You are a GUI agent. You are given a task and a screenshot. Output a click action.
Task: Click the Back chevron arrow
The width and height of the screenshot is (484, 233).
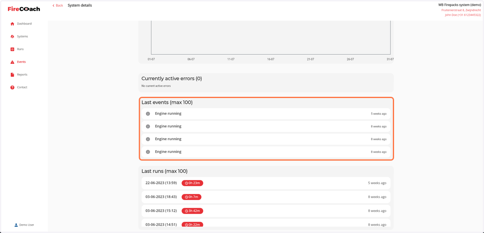(x=54, y=6)
